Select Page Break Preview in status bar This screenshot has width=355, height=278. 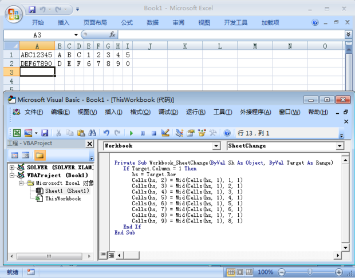click(249, 272)
